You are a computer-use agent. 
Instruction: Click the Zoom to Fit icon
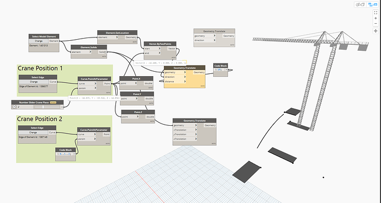(375, 13)
